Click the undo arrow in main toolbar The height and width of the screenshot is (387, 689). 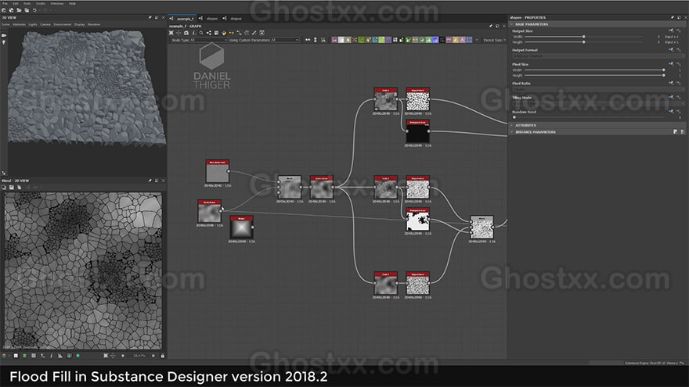[x=34, y=10]
